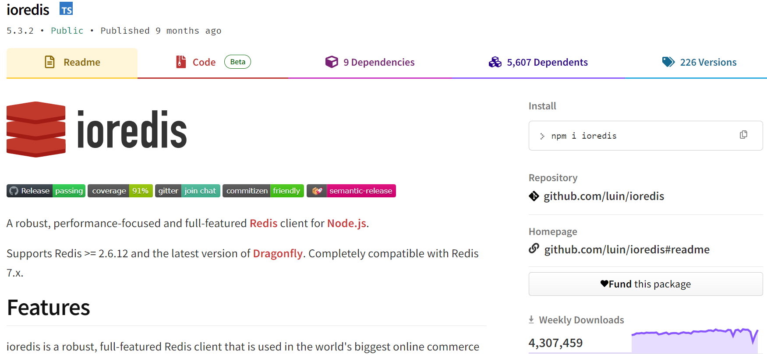Screen dimensions: 767x354
Task: Open the Release passing badge
Action: coord(46,191)
